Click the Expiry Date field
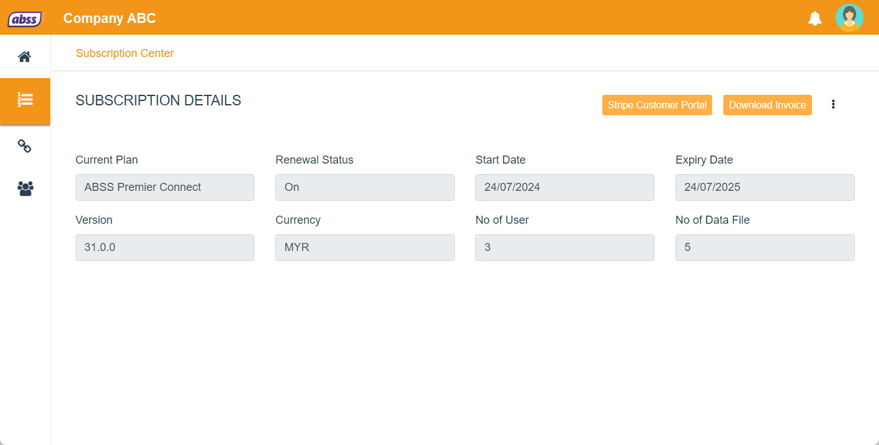Viewport: 879px width, 445px height. pos(765,187)
